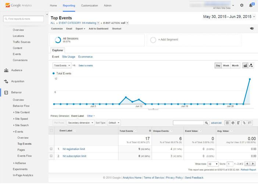Click the notifications bell icon
This screenshot has width=258, height=184.
point(251,5)
